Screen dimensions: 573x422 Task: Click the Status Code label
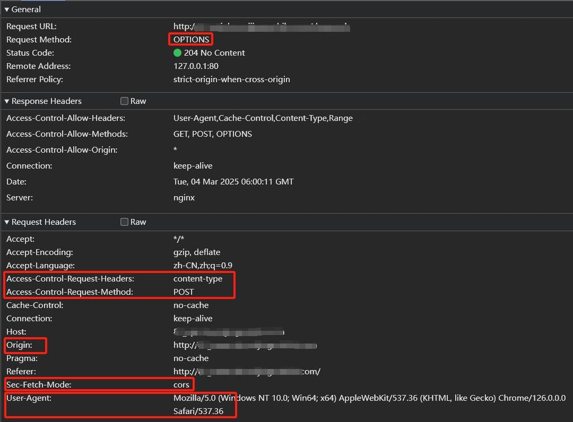pyautogui.click(x=30, y=53)
